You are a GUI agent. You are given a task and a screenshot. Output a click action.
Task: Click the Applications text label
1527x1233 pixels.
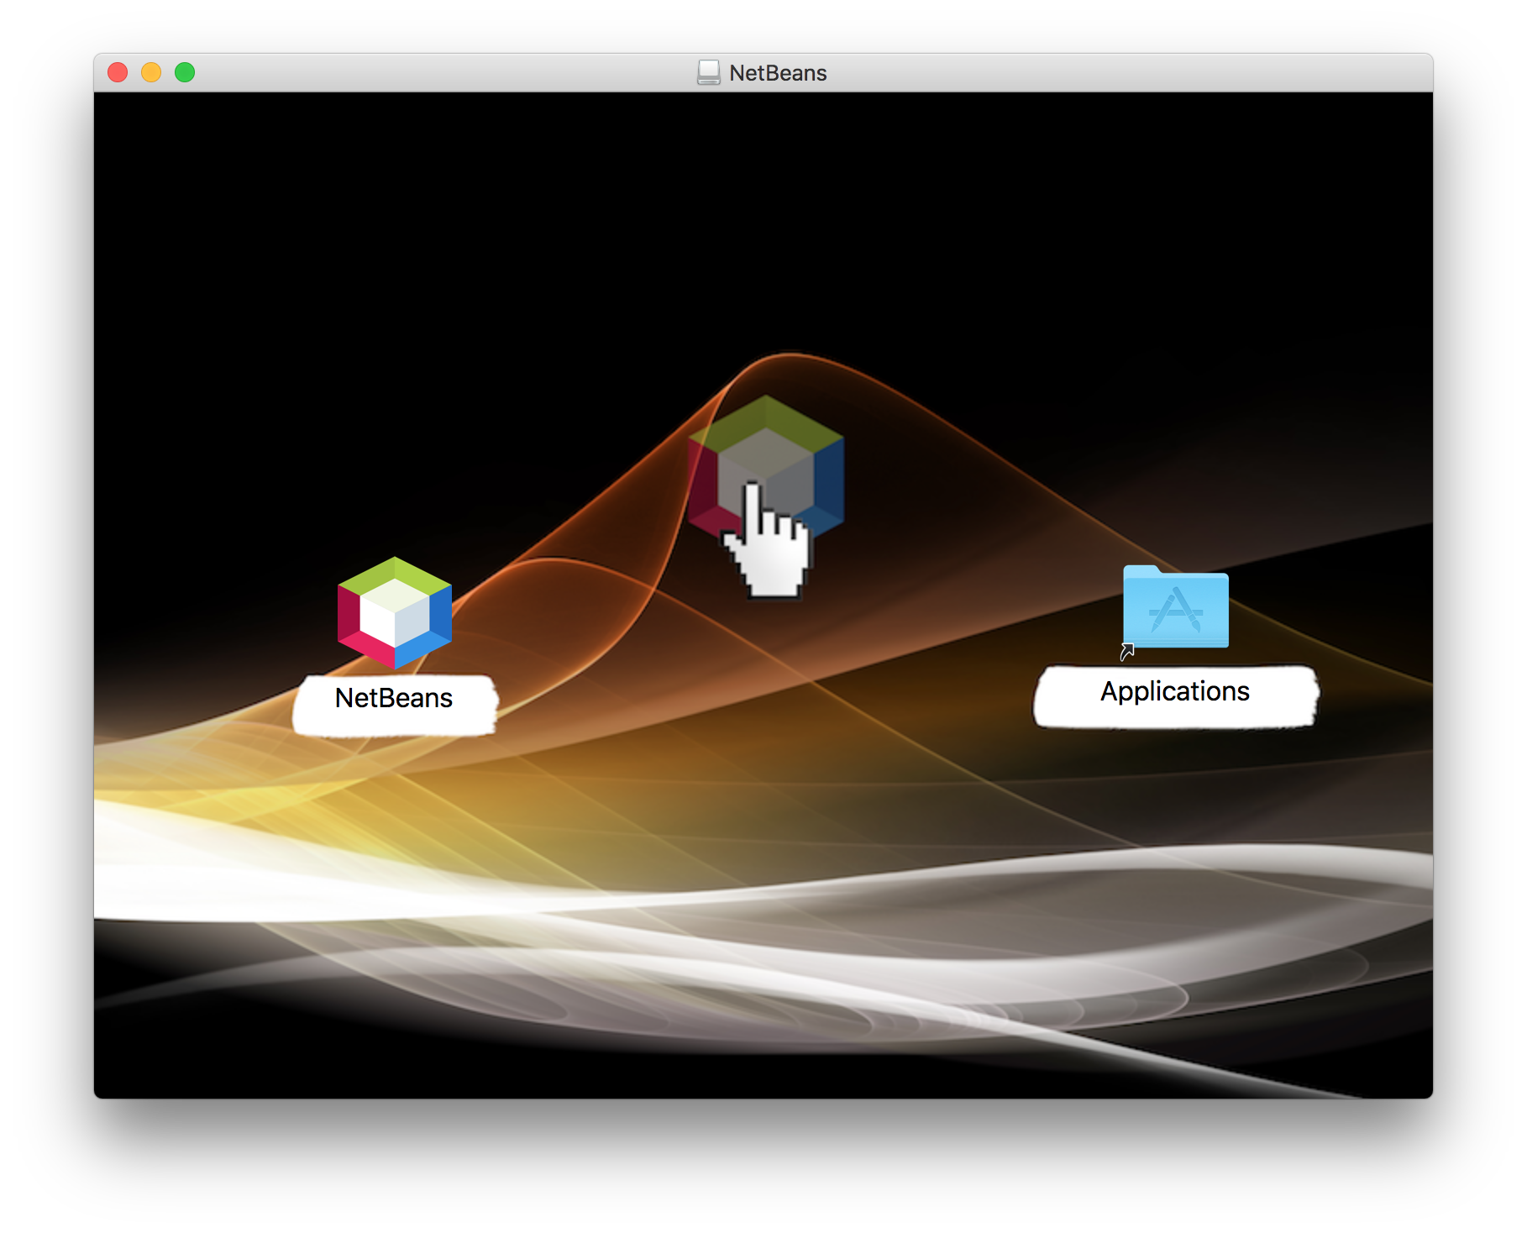click(x=1175, y=691)
